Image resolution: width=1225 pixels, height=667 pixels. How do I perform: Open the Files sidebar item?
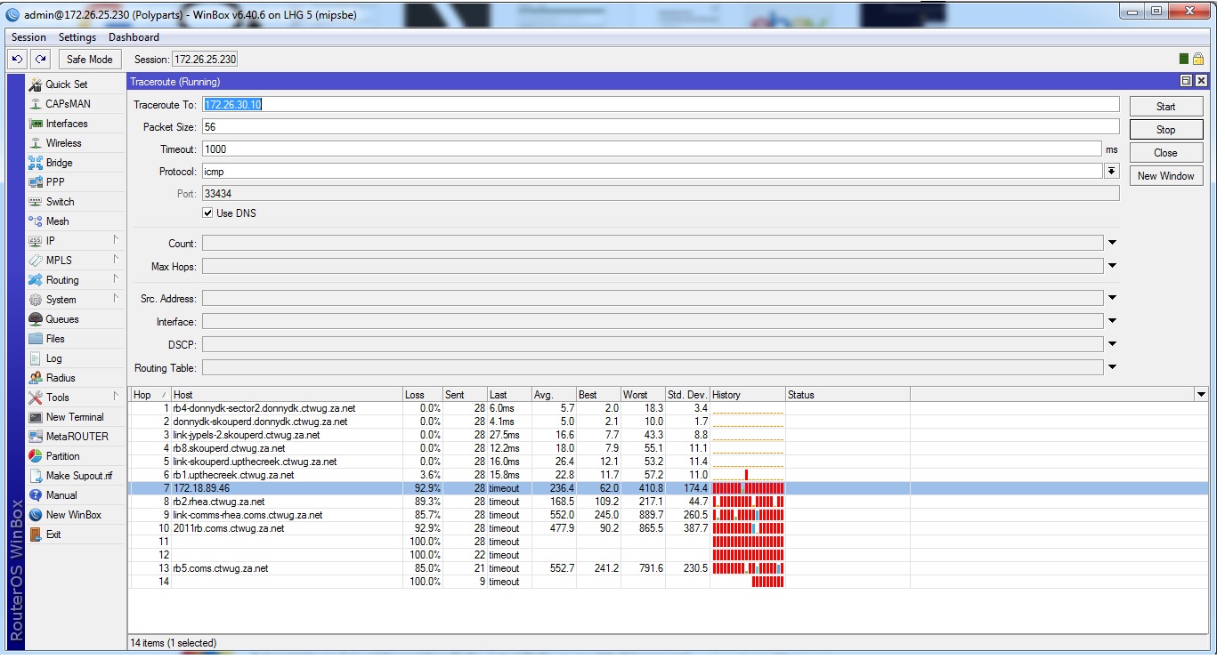pos(55,339)
